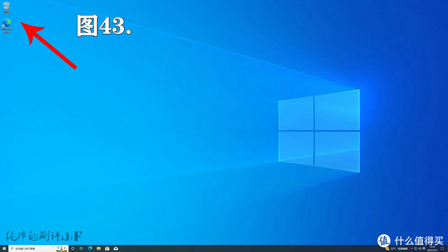Open the Action Center
This screenshot has width=448, height=252.
tap(442, 249)
